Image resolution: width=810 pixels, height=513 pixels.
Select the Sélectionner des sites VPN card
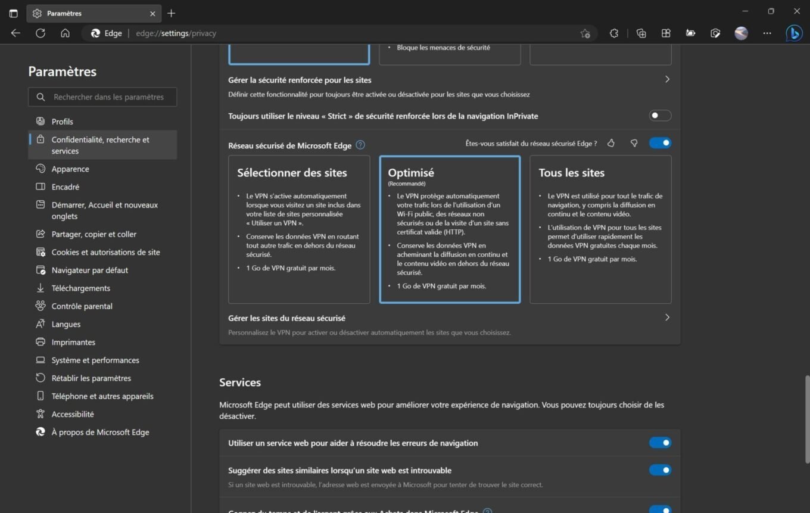pyautogui.click(x=299, y=229)
